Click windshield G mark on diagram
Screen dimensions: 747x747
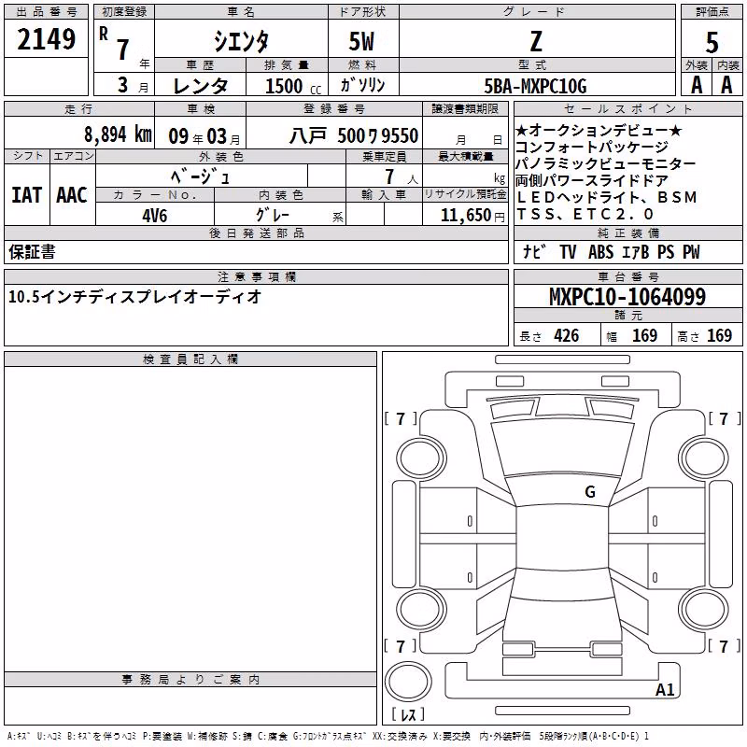590,491
